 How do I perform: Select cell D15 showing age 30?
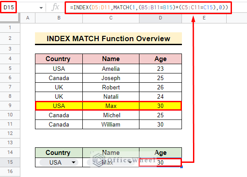[160, 162]
